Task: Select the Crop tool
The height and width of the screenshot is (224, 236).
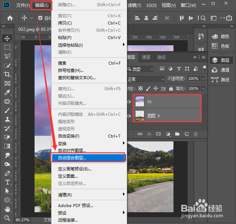Action: click(7, 74)
